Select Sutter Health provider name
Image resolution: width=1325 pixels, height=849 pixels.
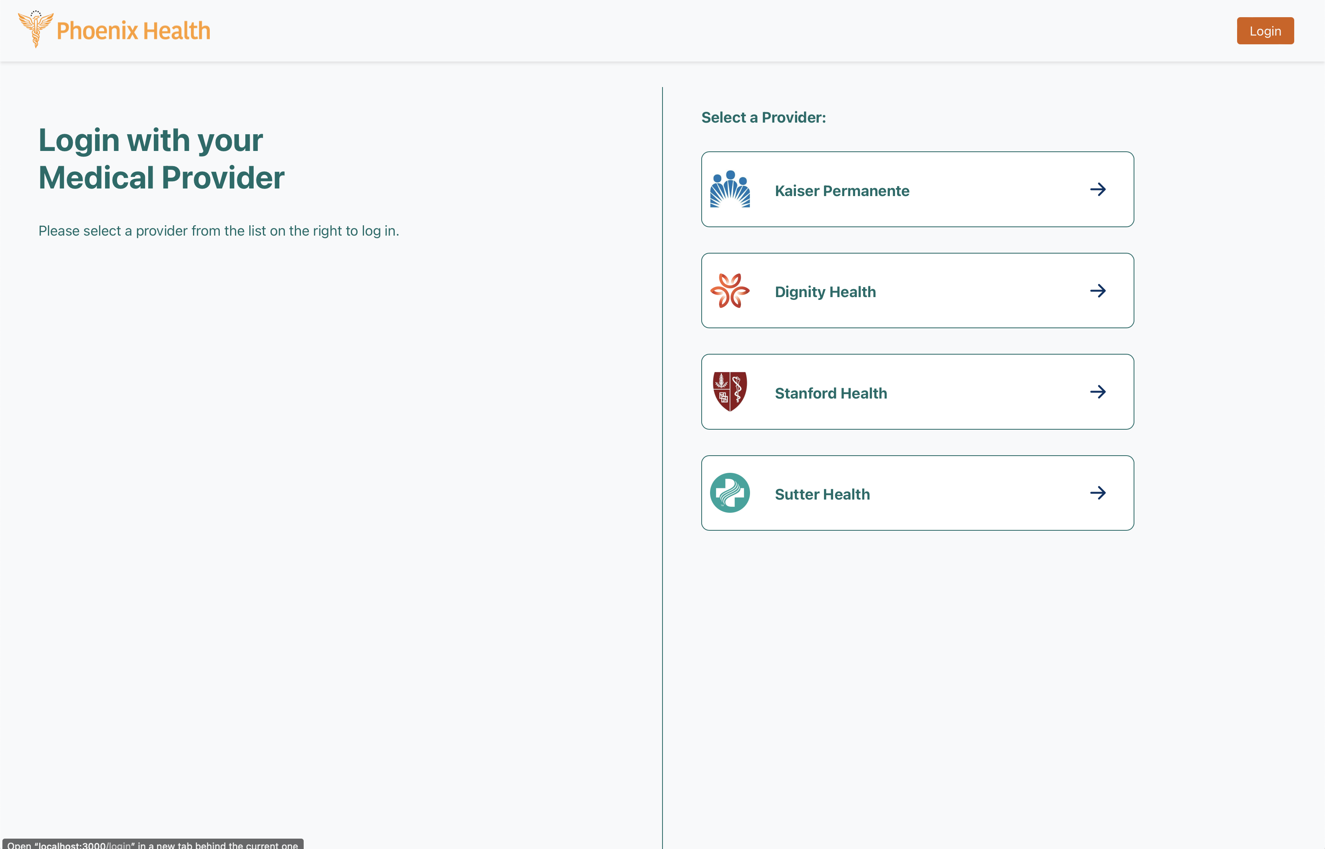822,494
